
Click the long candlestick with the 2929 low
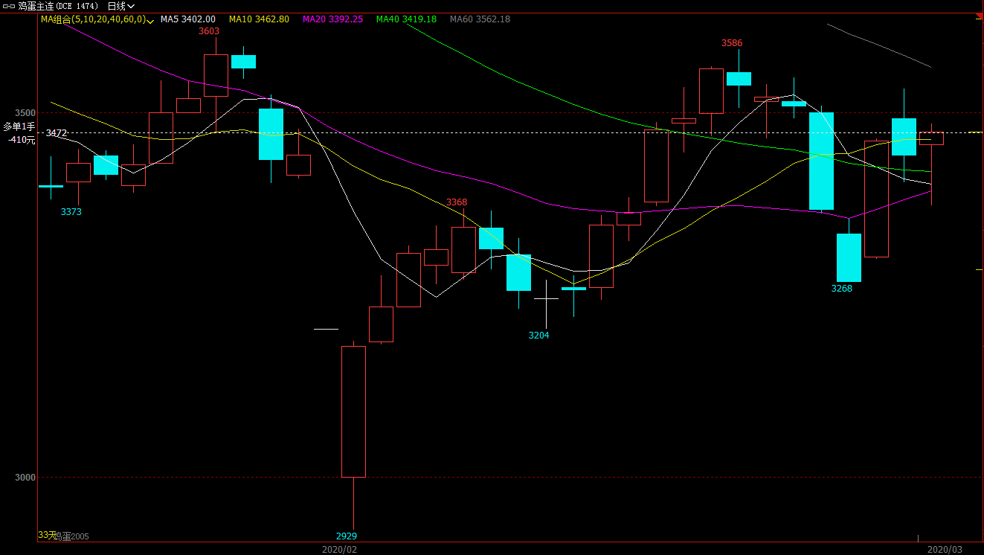(x=353, y=411)
